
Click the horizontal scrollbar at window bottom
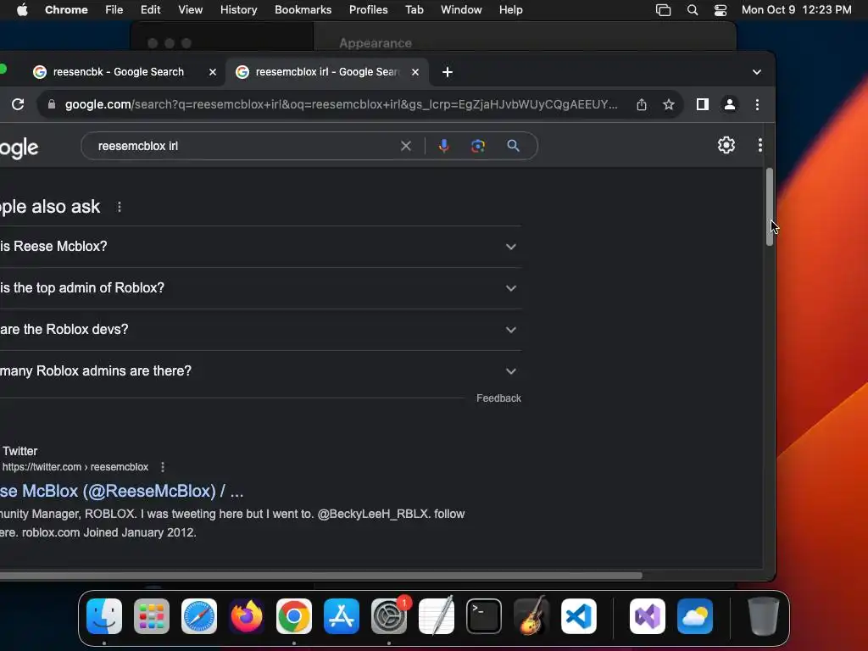pyautogui.click(x=321, y=576)
